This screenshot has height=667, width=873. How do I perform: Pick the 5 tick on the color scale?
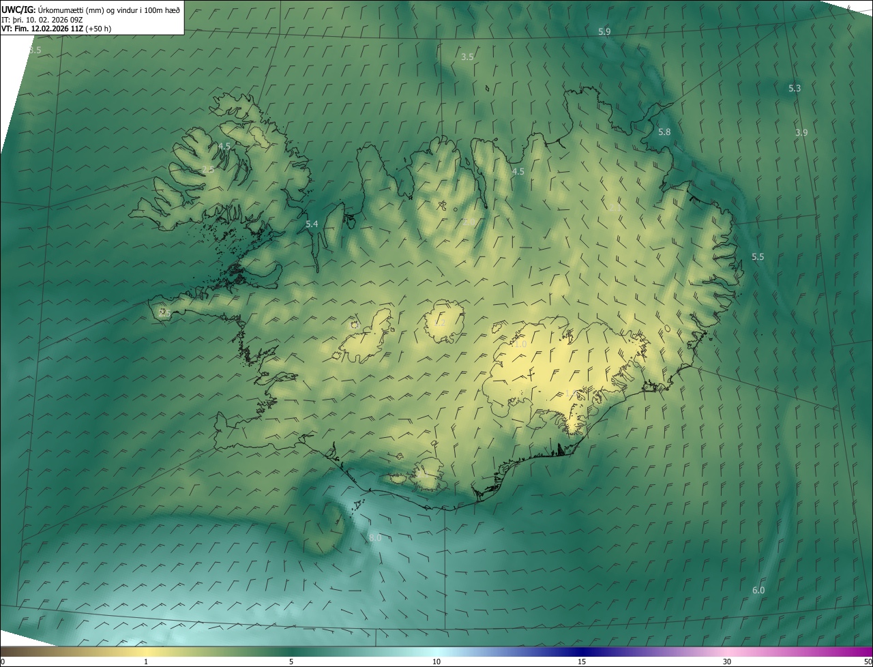click(x=291, y=662)
